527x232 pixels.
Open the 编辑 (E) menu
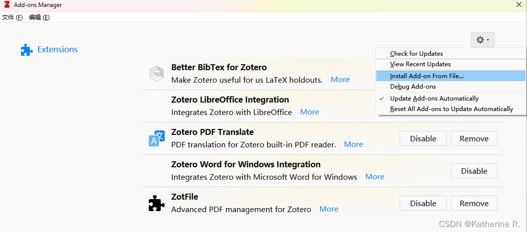pos(39,17)
